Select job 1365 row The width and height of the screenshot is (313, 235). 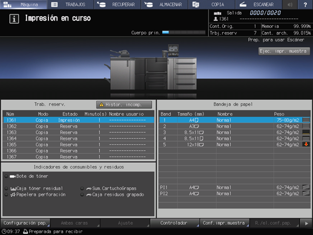(x=79, y=145)
